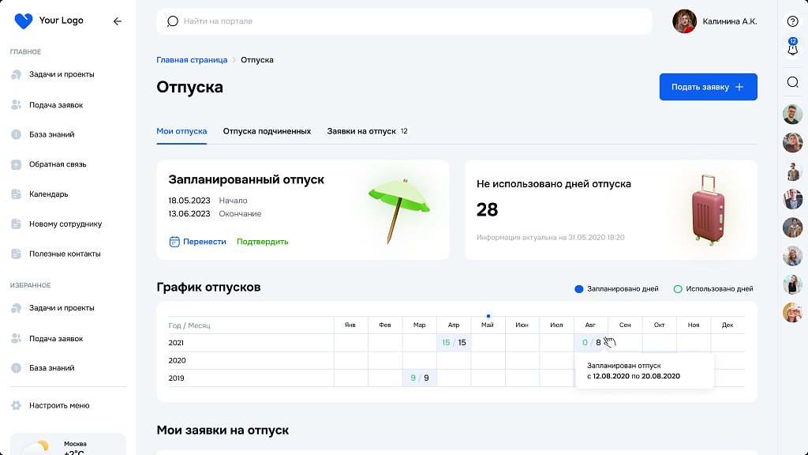Open Полезные контакты page

pyautogui.click(x=66, y=254)
